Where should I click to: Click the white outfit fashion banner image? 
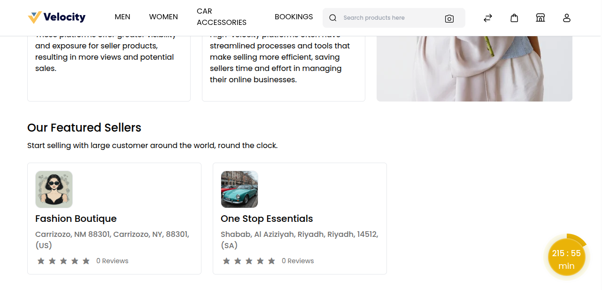(x=474, y=69)
